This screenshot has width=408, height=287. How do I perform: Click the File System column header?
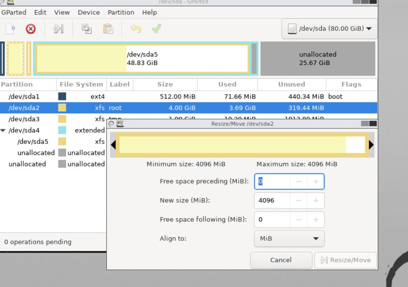click(x=81, y=84)
